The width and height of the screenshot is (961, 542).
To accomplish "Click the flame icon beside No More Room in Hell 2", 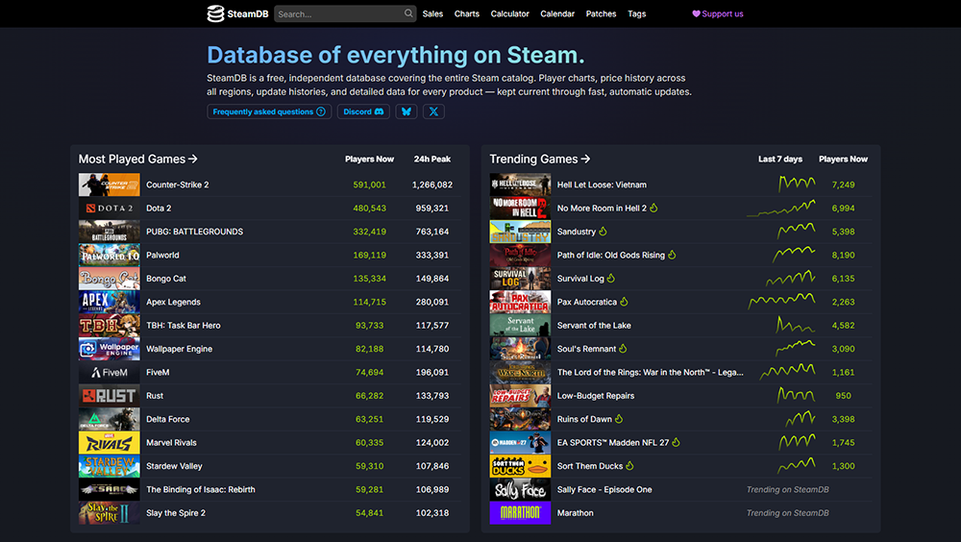I will coord(653,208).
